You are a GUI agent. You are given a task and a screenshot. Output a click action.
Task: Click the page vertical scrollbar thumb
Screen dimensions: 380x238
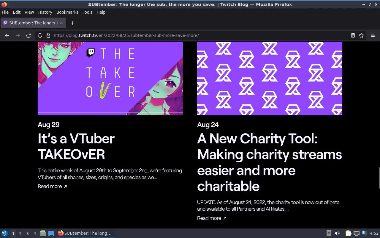click(379, 178)
